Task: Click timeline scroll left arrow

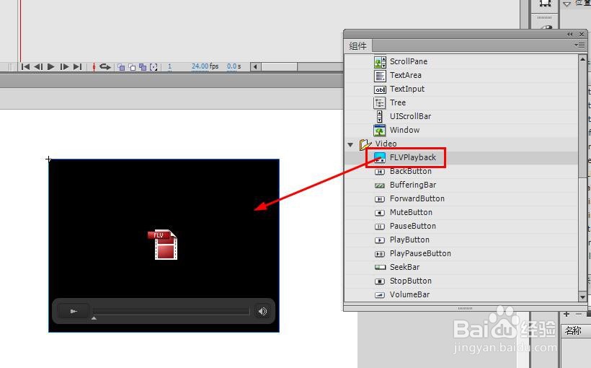Action: [x=255, y=67]
